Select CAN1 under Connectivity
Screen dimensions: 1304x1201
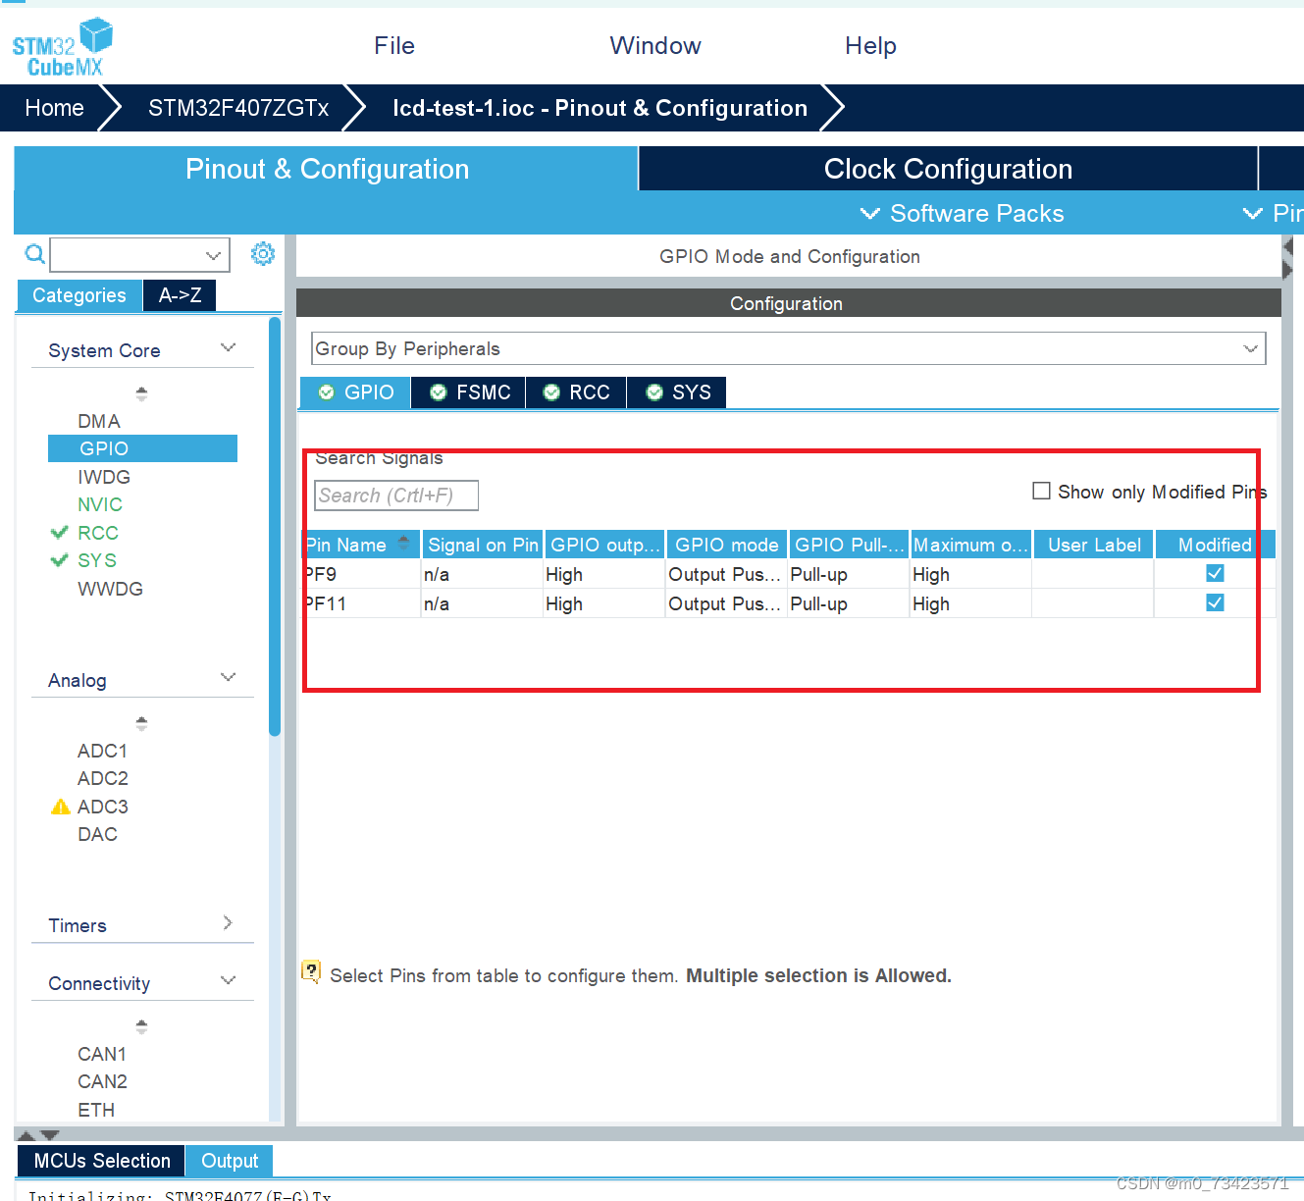pyautogui.click(x=102, y=1054)
